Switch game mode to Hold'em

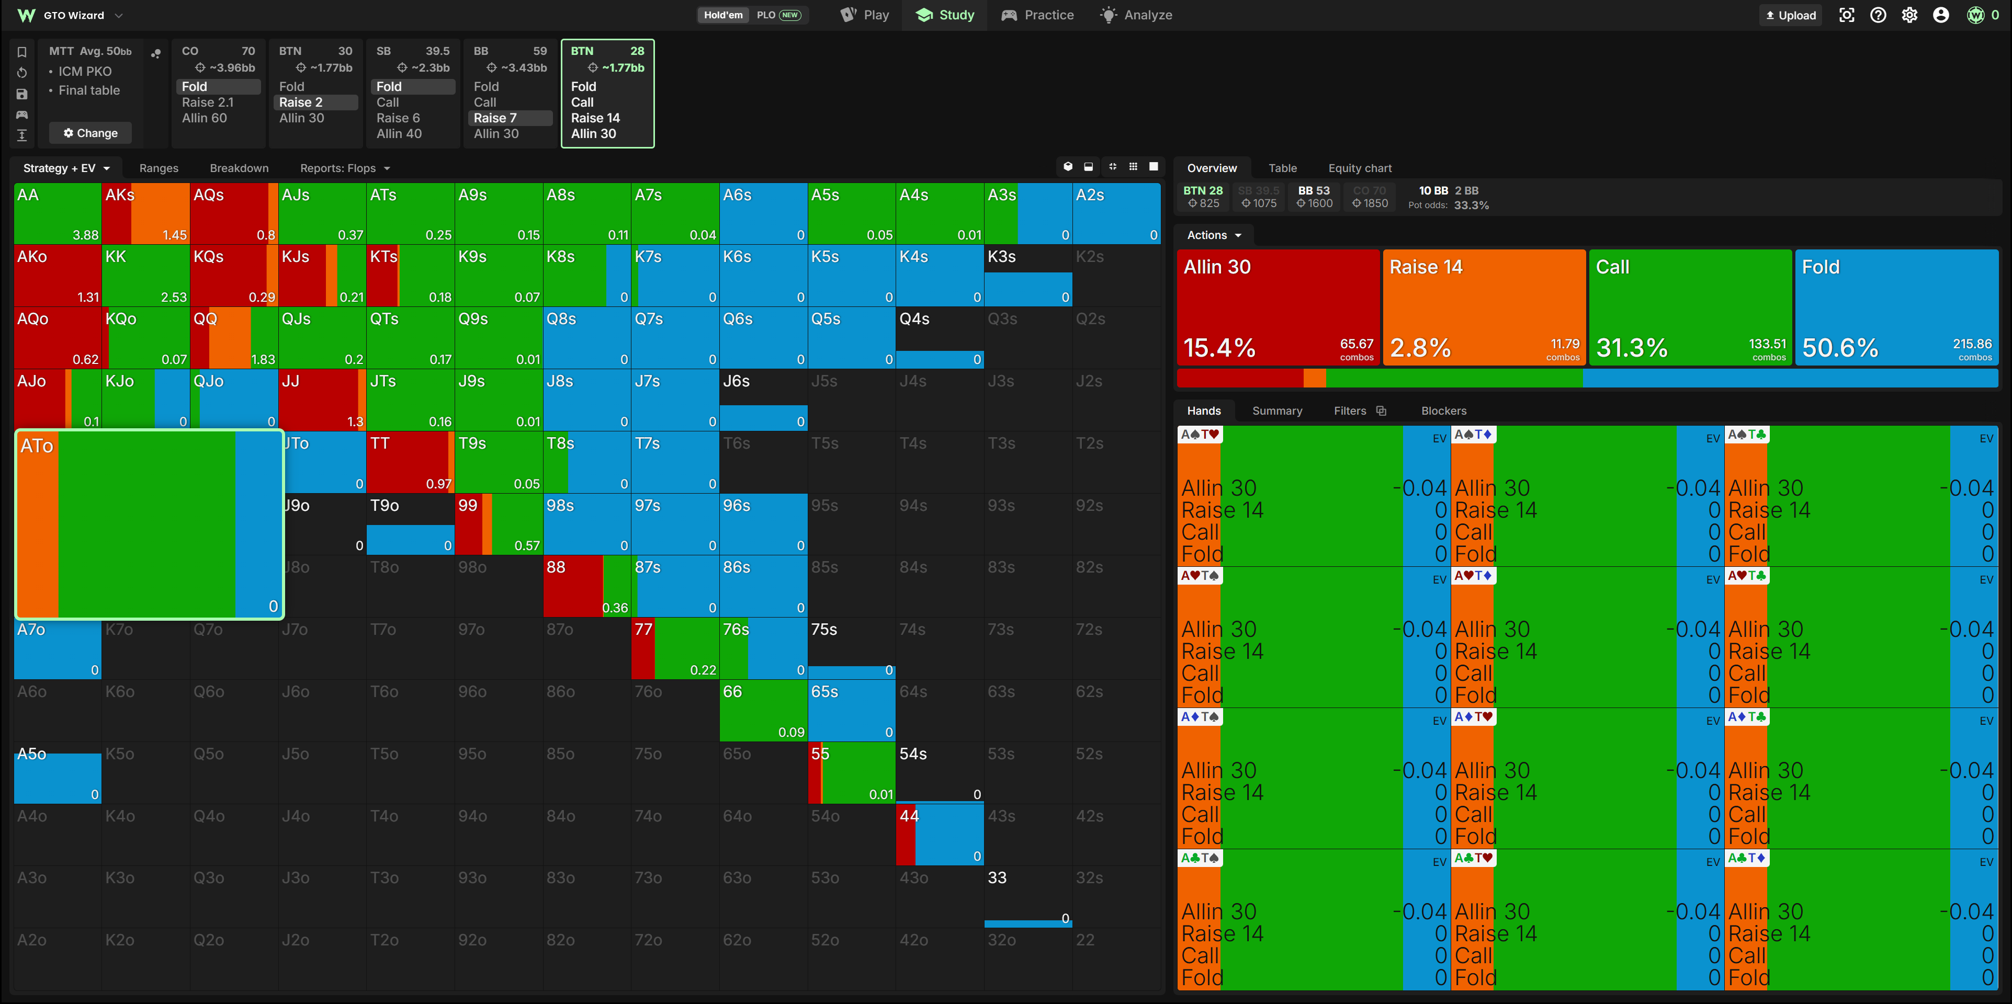[724, 15]
